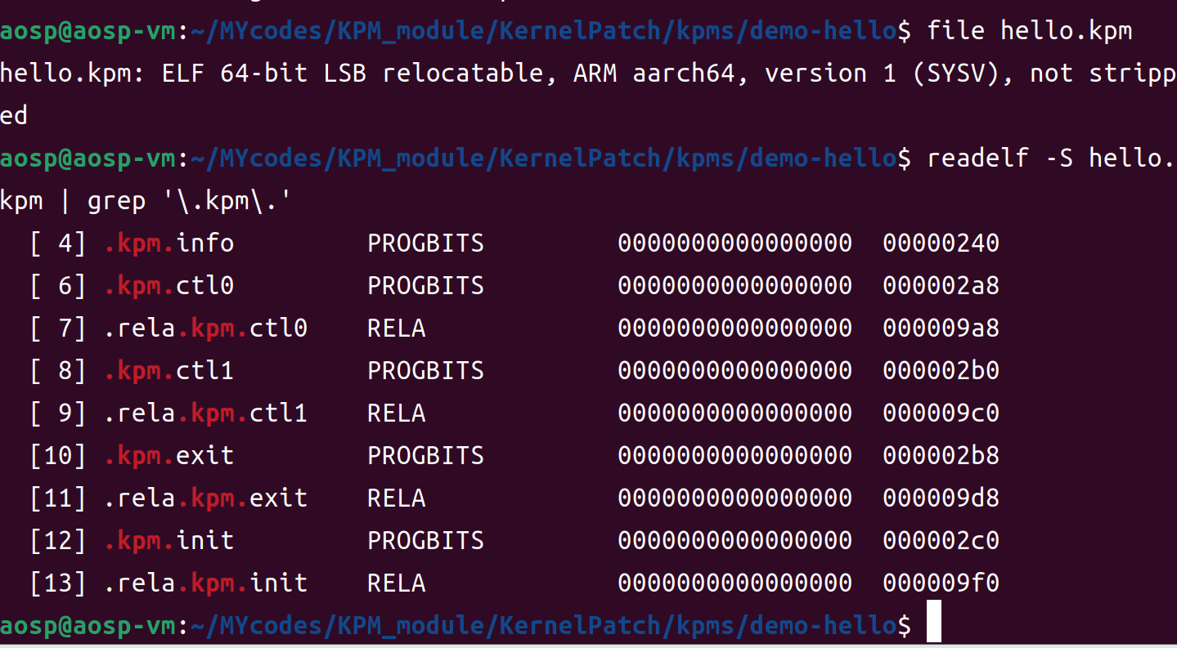Screen dimensions: 1177x648
Task: Select offset value '000009f0'
Action: (941, 583)
